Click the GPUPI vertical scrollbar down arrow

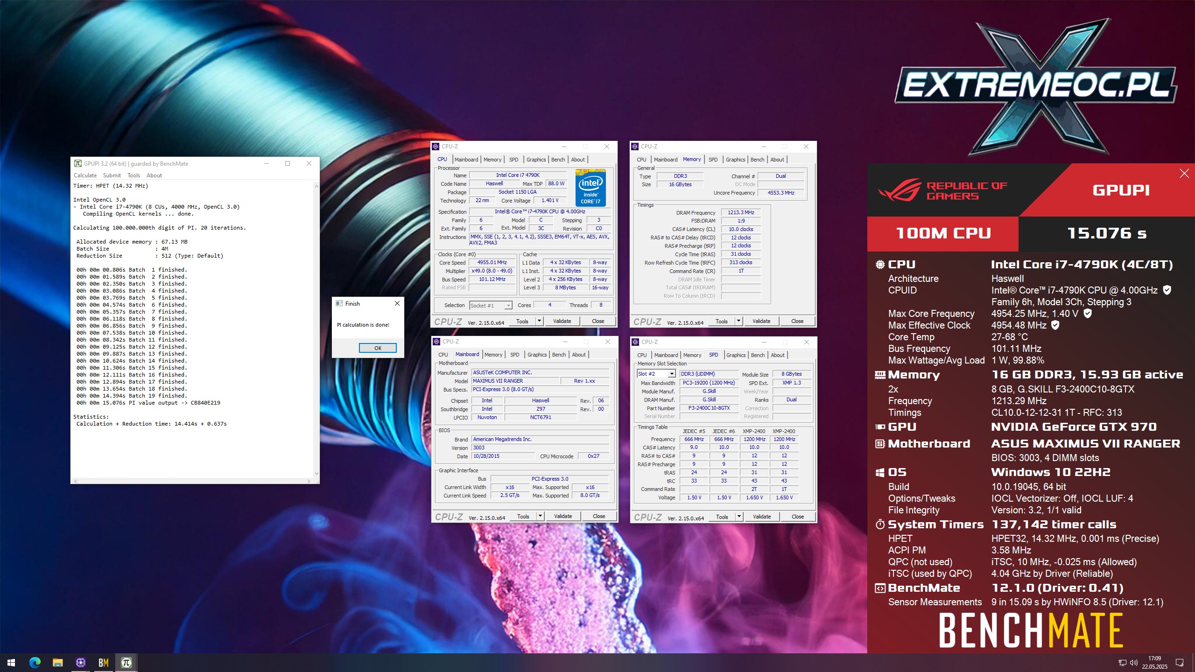(316, 474)
